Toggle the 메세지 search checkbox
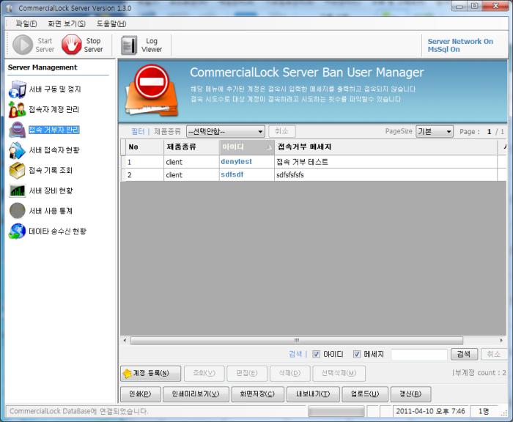Viewport: 513px width, 422px height. coord(357,354)
